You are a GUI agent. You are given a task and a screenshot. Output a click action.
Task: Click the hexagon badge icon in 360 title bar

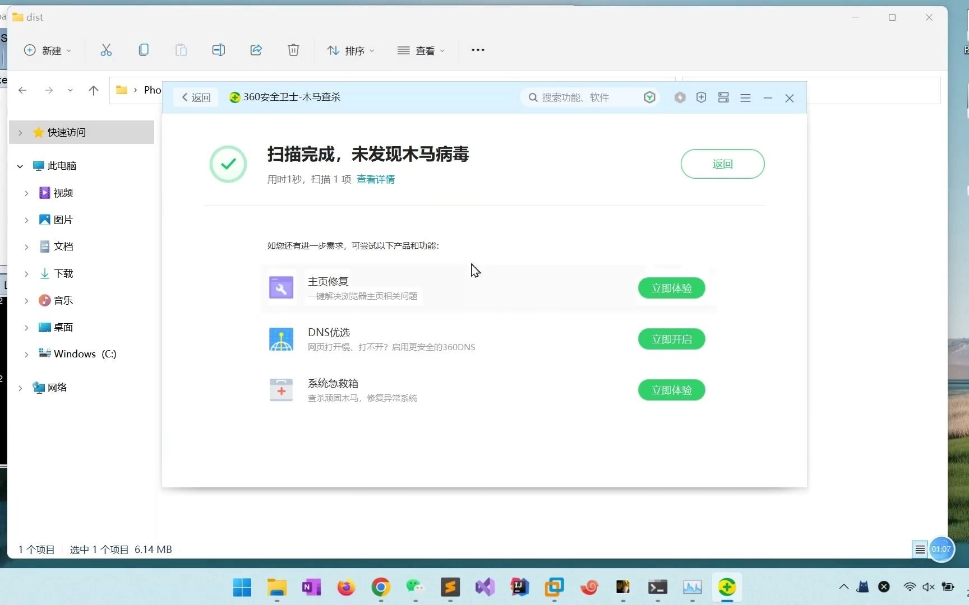coord(680,97)
